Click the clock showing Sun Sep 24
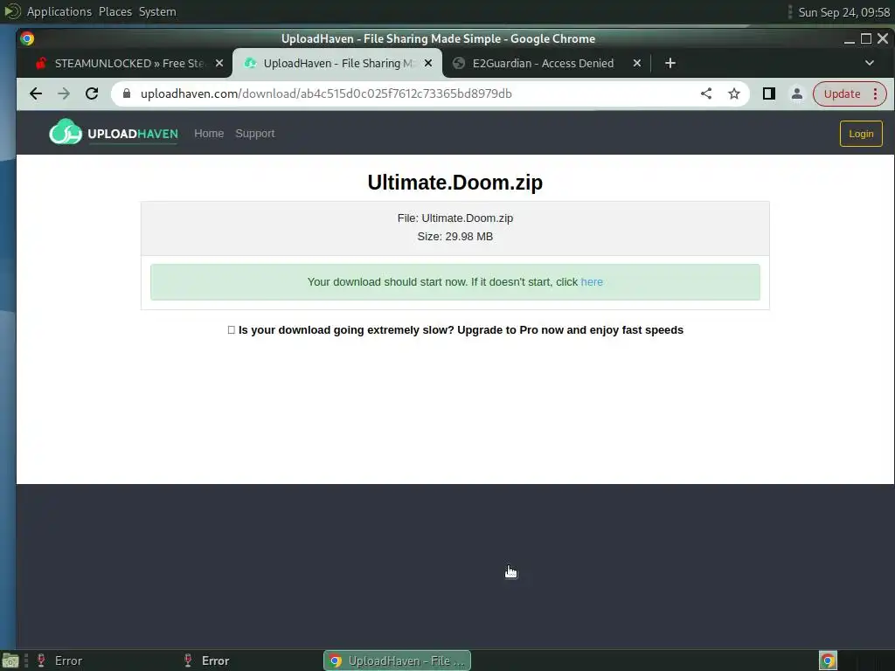Screen dimensions: 895x671 tap(843, 12)
